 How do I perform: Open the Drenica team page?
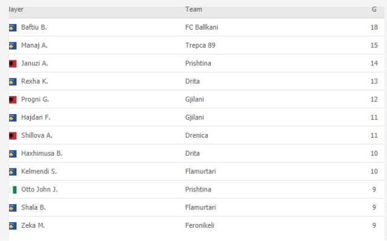(197, 135)
